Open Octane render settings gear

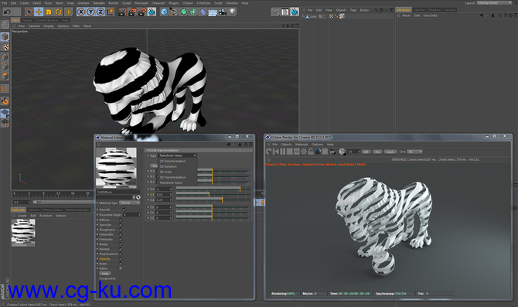(304, 152)
